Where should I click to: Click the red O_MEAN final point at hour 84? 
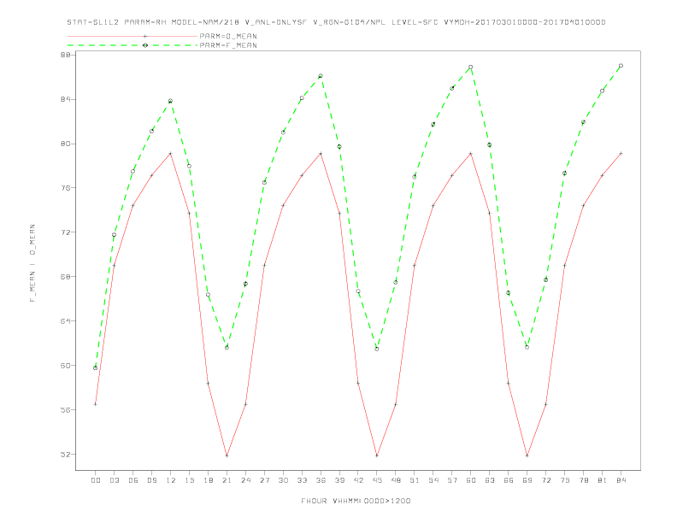[621, 153]
